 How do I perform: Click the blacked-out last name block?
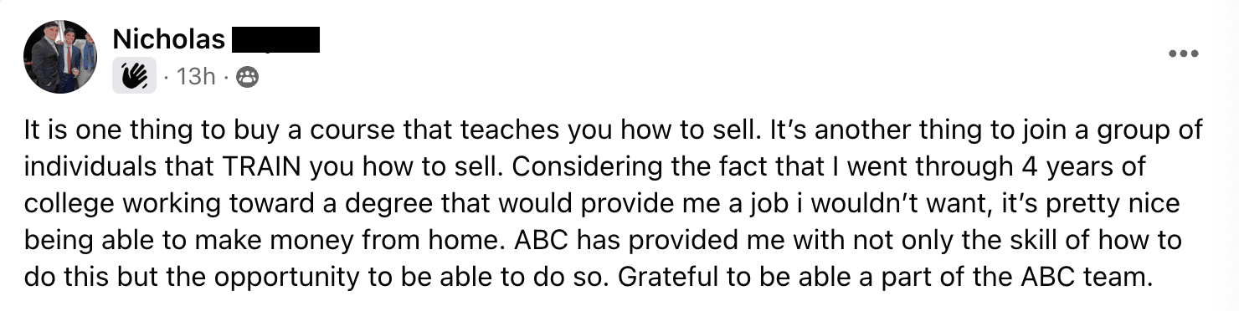[x=275, y=39]
